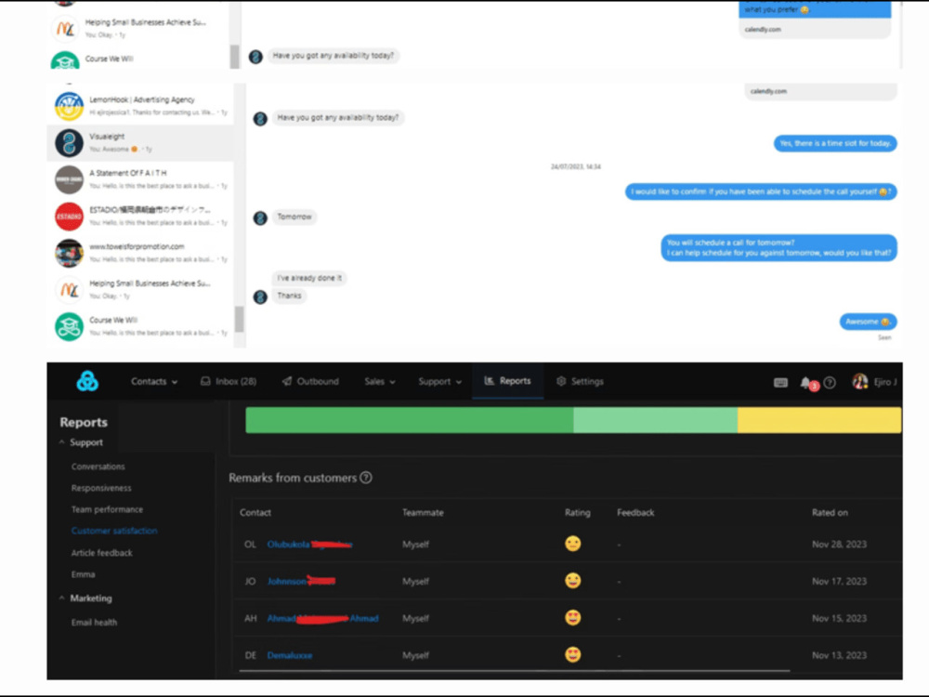Viewport: 929px width, 697px height.
Task: Select the Reports tab
Action: (x=508, y=381)
